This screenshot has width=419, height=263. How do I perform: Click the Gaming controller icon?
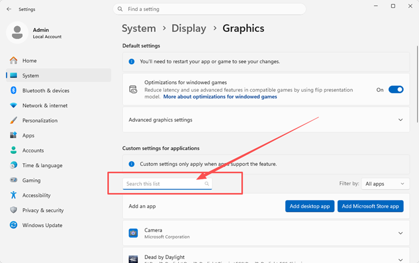coord(13,180)
